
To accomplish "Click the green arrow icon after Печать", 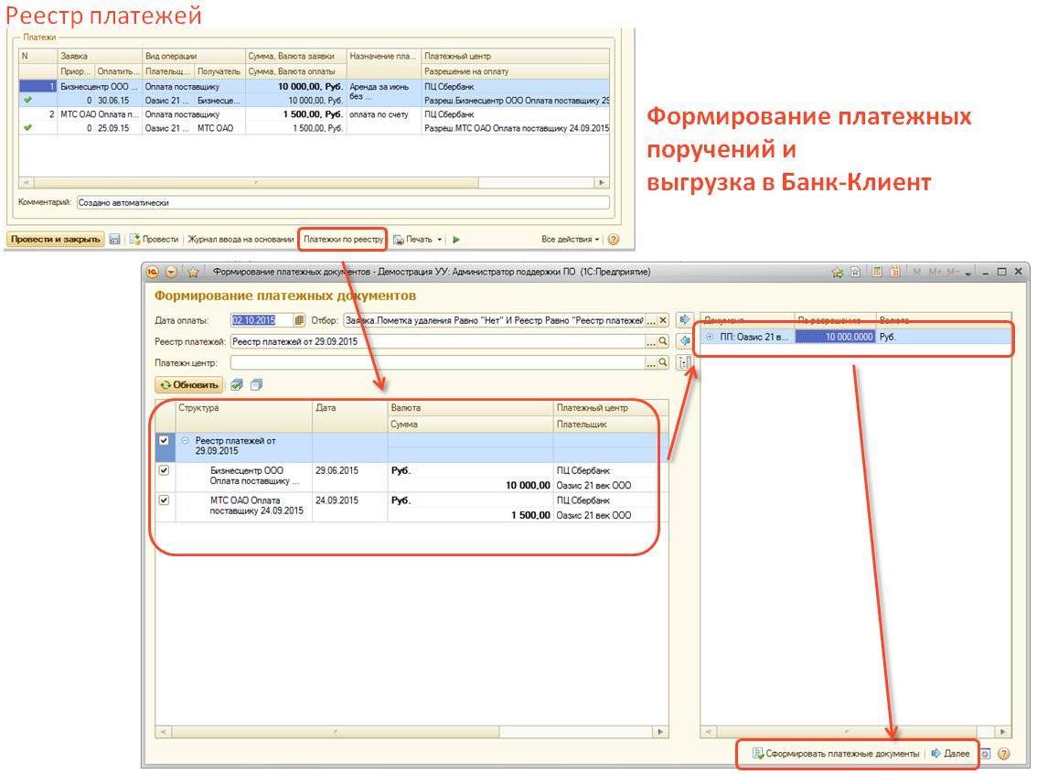I will click(456, 240).
